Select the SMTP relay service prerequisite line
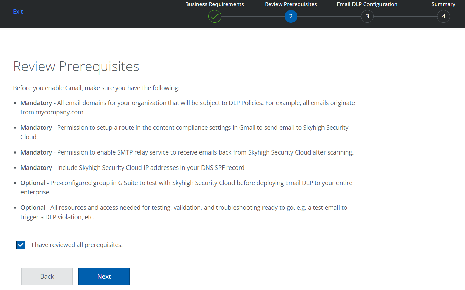This screenshot has width=465, height=290. tap(187, 152)
